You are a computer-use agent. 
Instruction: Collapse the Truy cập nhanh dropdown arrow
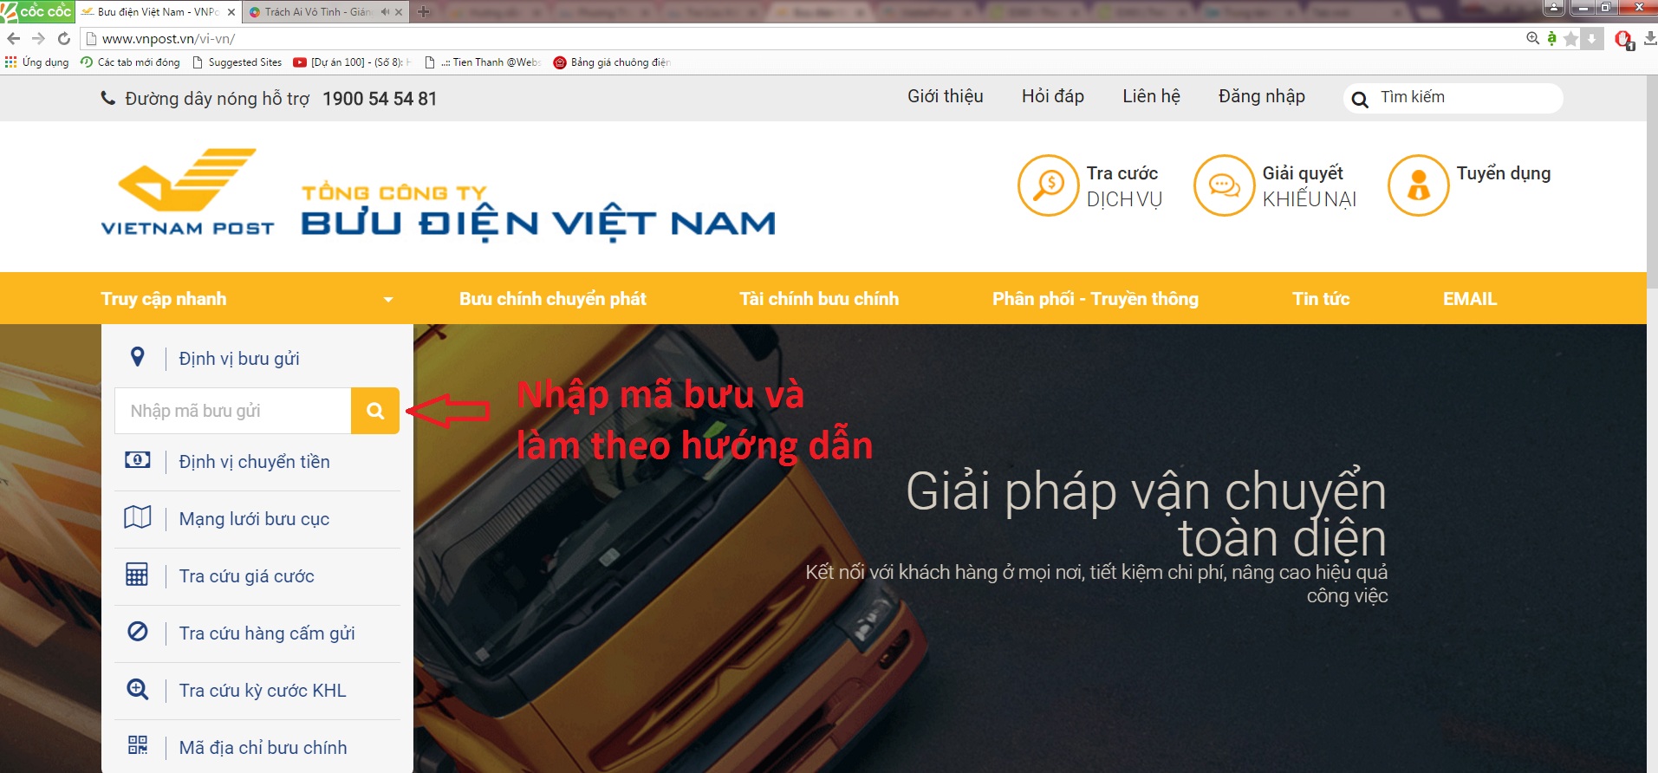[x=388, y=300]
